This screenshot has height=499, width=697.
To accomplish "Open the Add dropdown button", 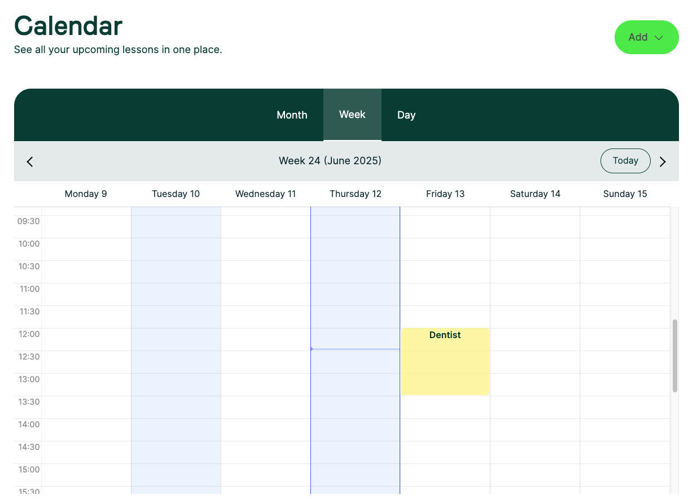I will coord(646,37).
